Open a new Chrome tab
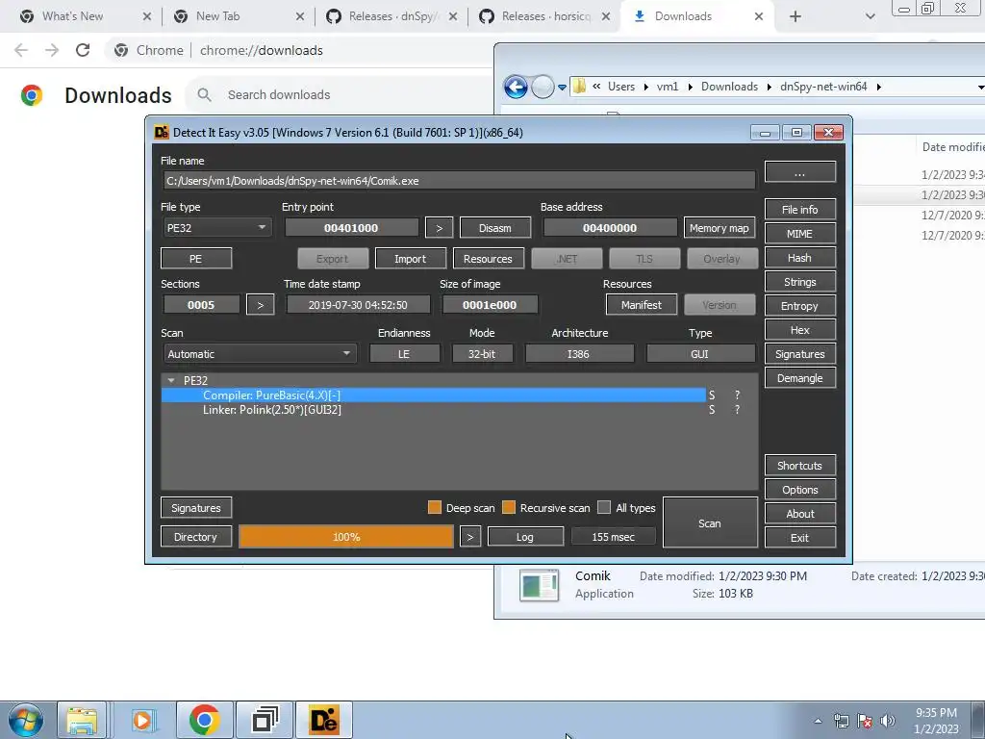The image size is (985, 739). [x=796, y=16]
